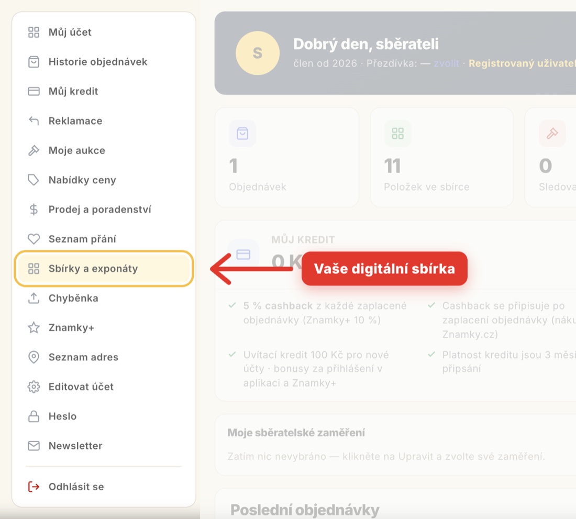
Task: Open Moje aukce from the sidebar
Action: click(x=104, y=150)
